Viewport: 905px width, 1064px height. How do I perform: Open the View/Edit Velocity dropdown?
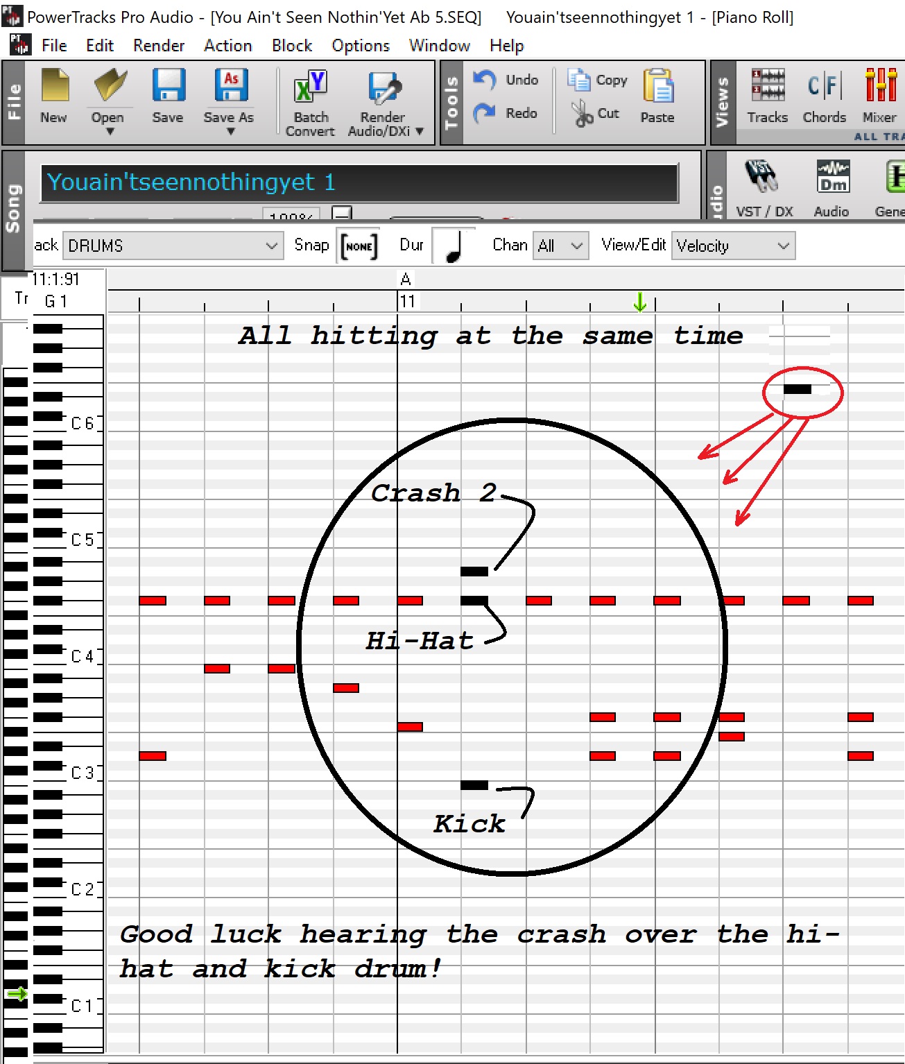click(x=783, y=246)
